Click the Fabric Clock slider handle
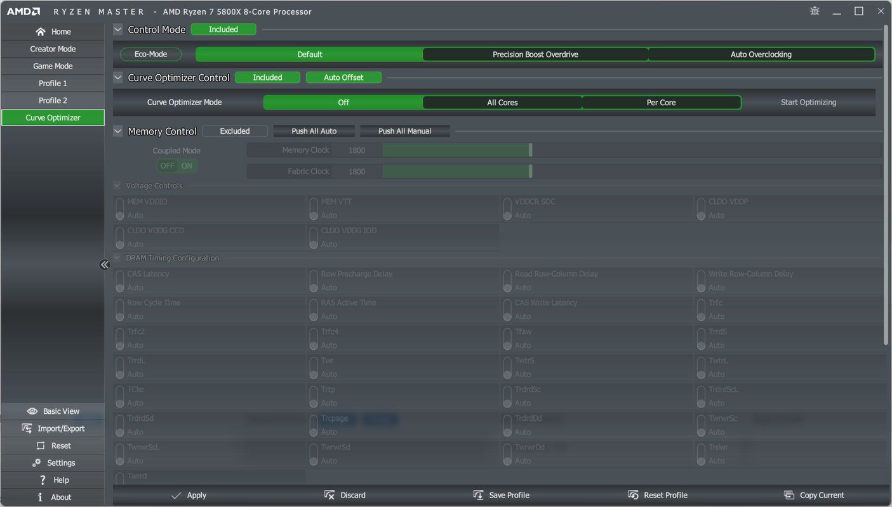 click(530, 171)
